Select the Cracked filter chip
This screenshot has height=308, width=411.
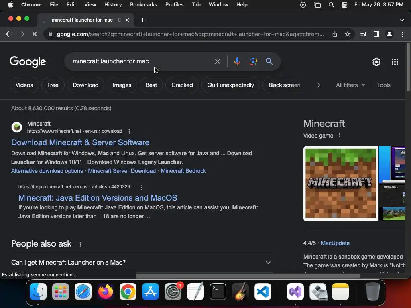point(182,85)
